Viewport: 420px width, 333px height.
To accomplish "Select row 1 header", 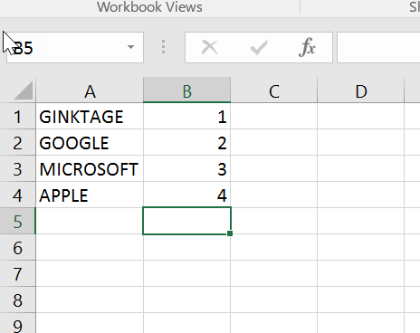I will tap(17, 117).
